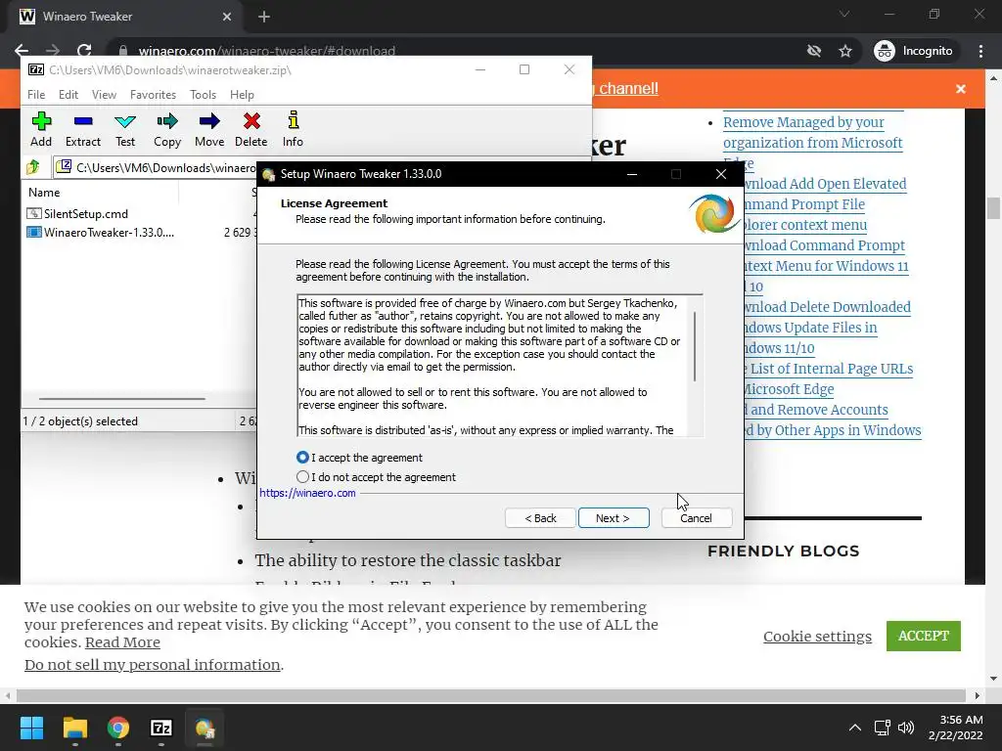1002x751 pixels.
Task: Click Back in the setup wizard
Action: tap(540, 518)
